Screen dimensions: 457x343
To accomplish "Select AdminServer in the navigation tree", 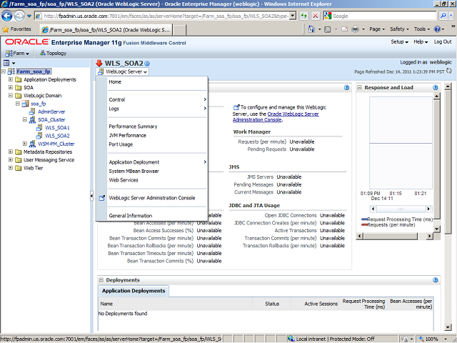I will tap(51, 111).
